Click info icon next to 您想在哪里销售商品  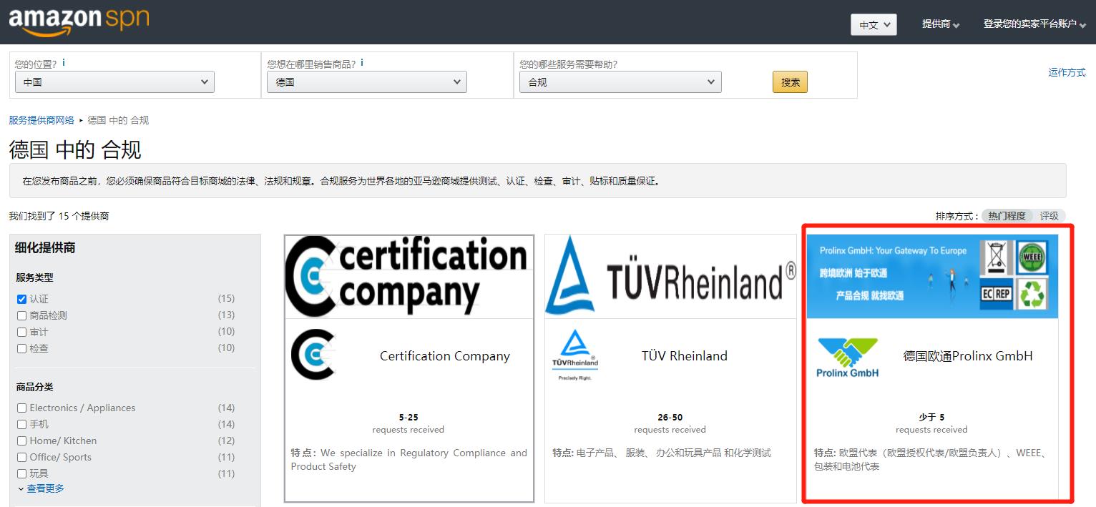pyautogui.click(x=362, y=63)
